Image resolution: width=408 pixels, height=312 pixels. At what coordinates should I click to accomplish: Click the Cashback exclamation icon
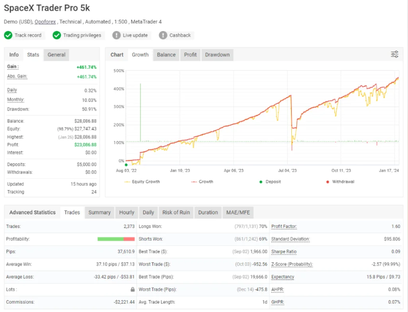163,35
